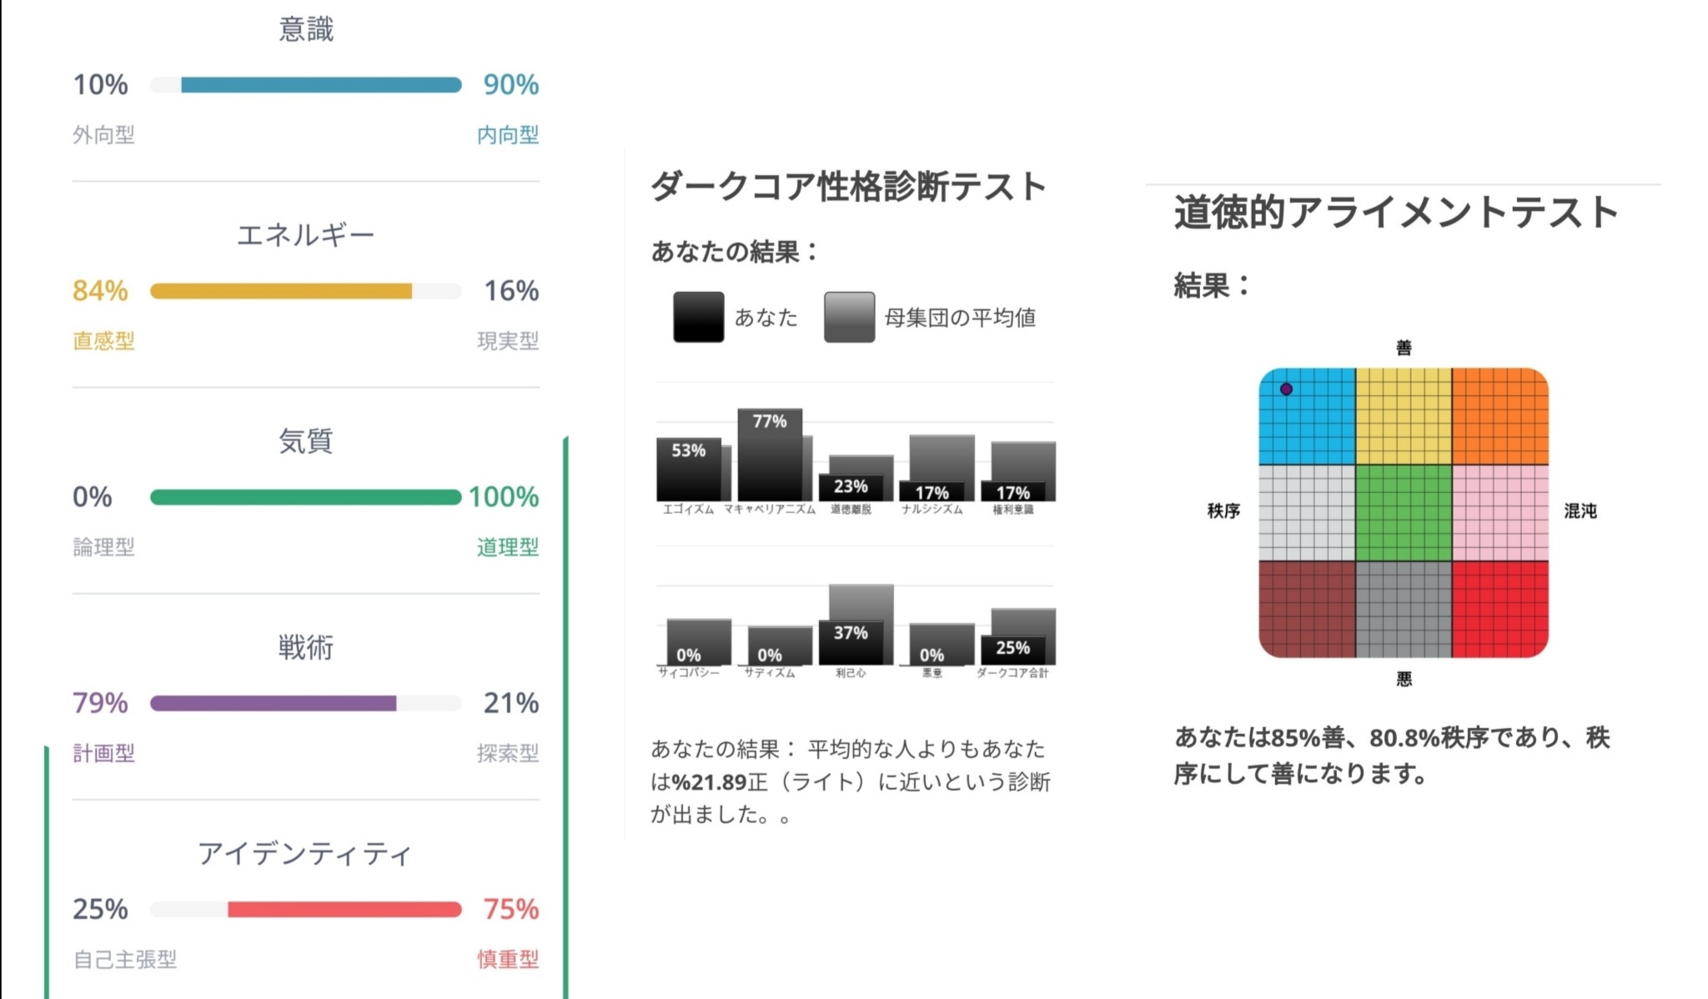Viewport: 1708px width, 999px height.
Task: Click the purple 戦術 percentage bar
Action: 274,704
